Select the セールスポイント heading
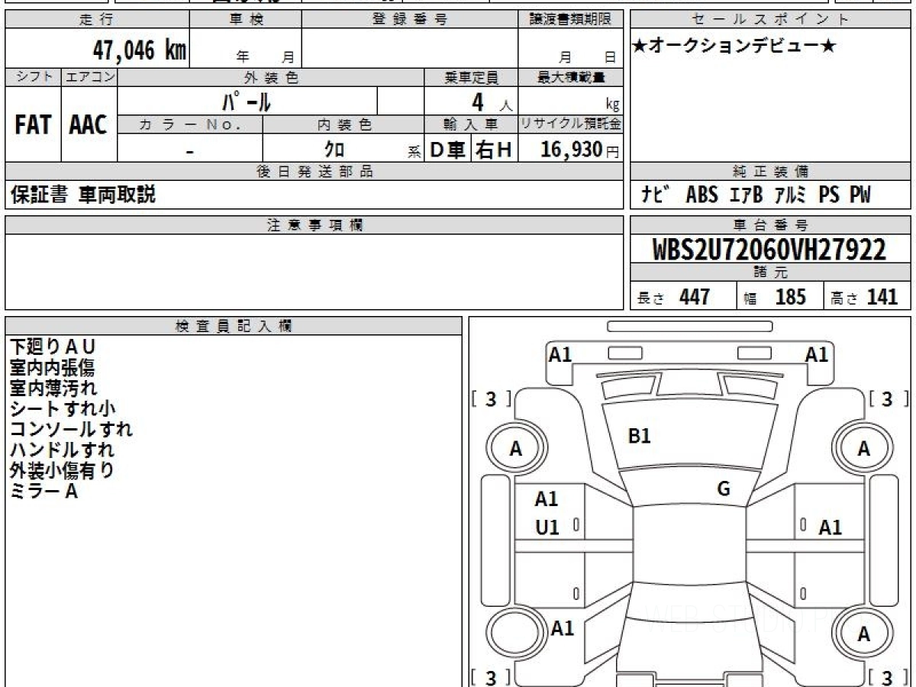Viewport: 916px width, 687px height. click(770, 20)
